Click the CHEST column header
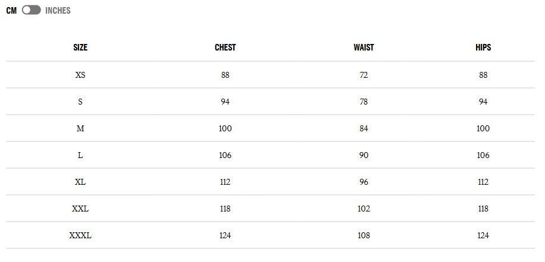Screen dimensions: 545x262 click(x=225, y=48)
